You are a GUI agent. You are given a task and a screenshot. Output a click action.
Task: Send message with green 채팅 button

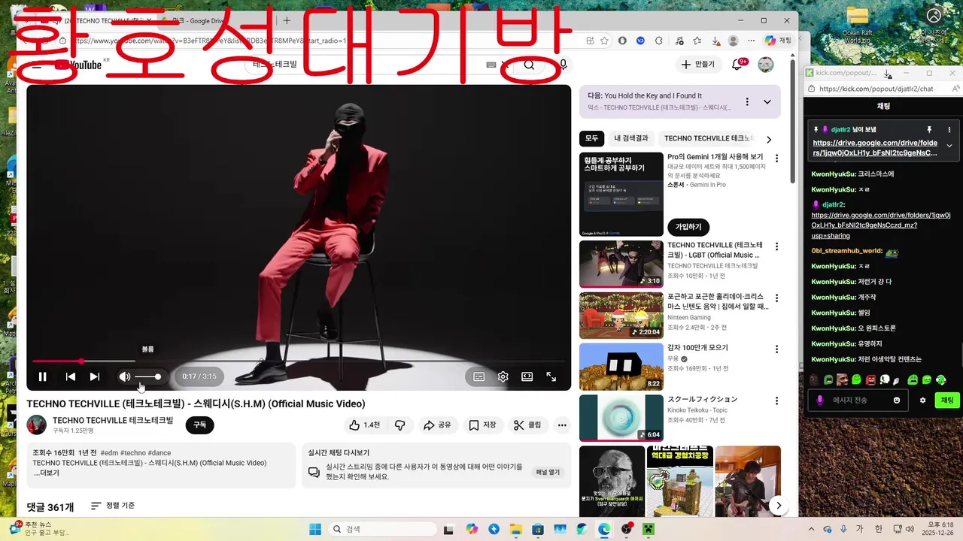(x=947, y=400)
